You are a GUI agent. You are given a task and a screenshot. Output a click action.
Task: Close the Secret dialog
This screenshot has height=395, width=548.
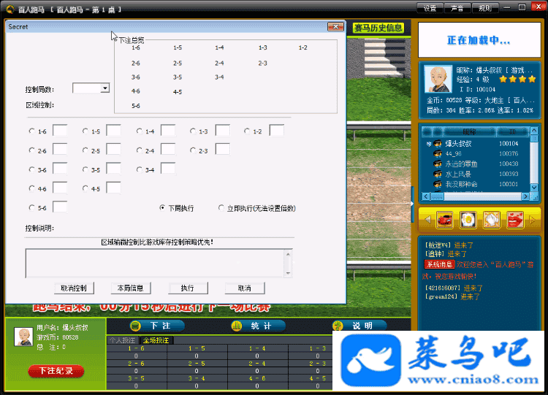point(335,26)
